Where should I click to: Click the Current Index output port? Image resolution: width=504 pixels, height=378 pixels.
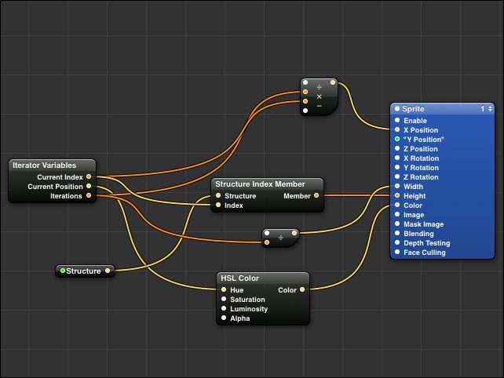tap(89, 177)
